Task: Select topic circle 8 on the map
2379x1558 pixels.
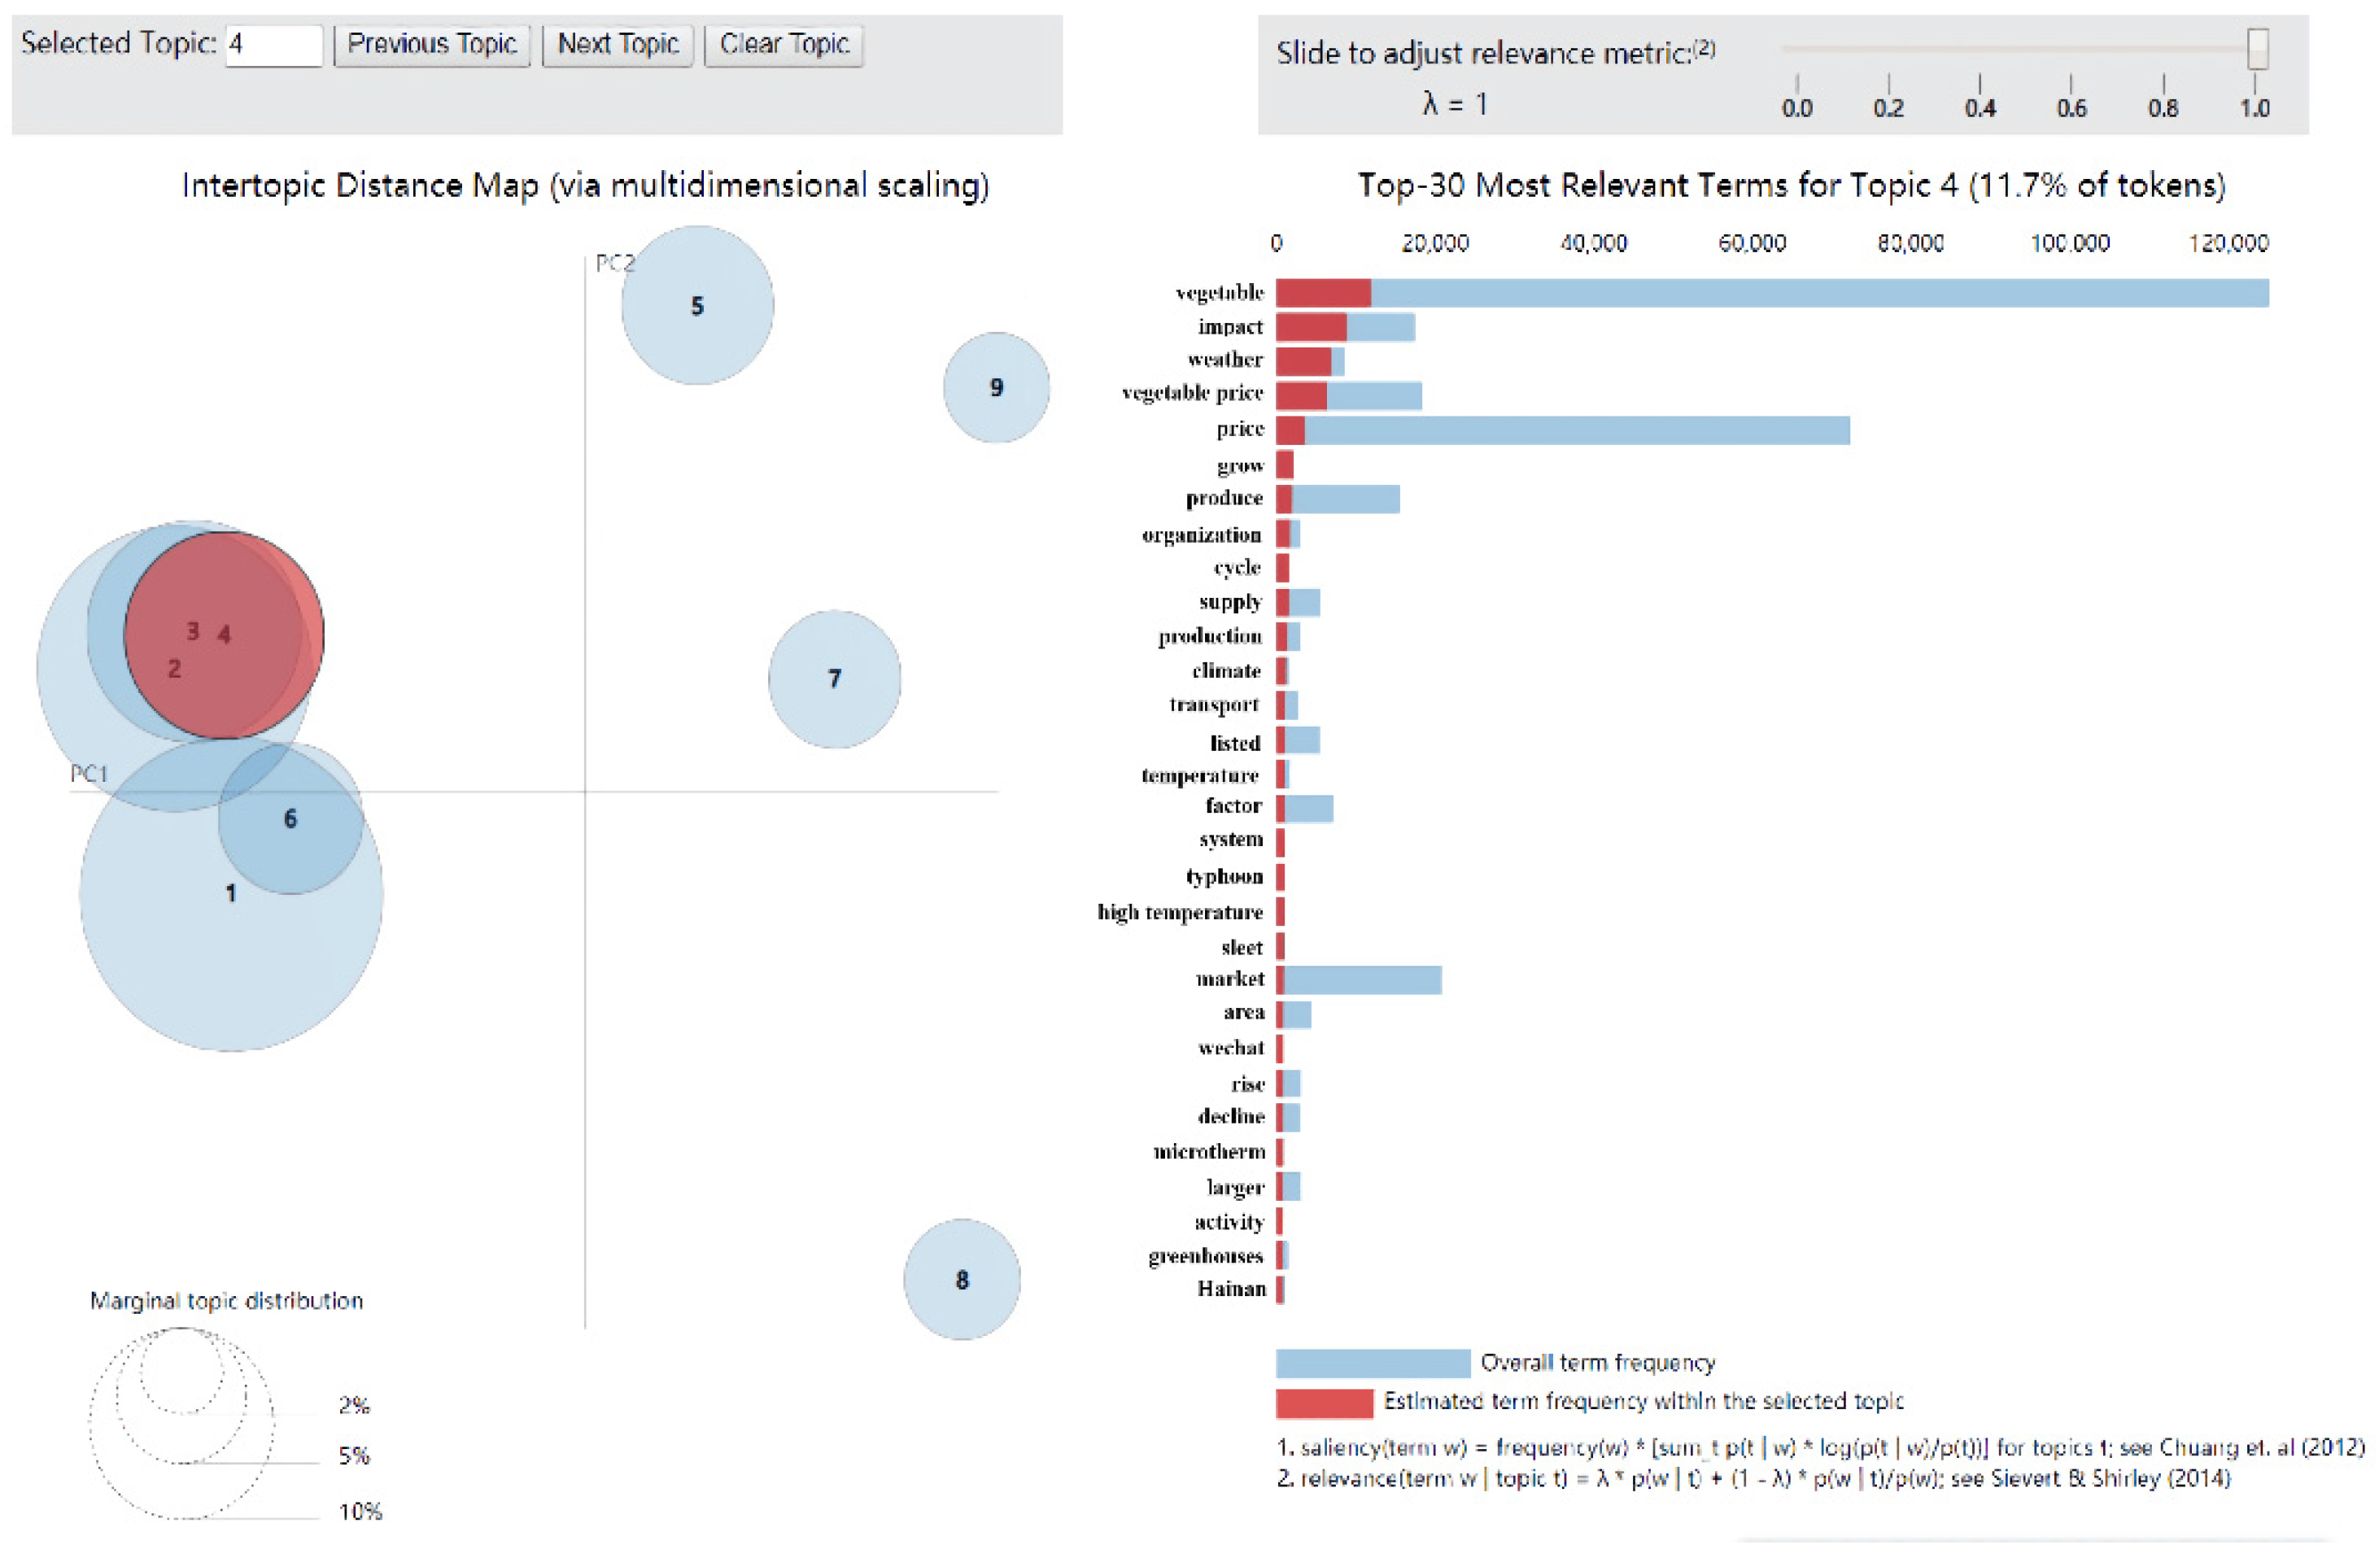Action: click(961, 1278)
